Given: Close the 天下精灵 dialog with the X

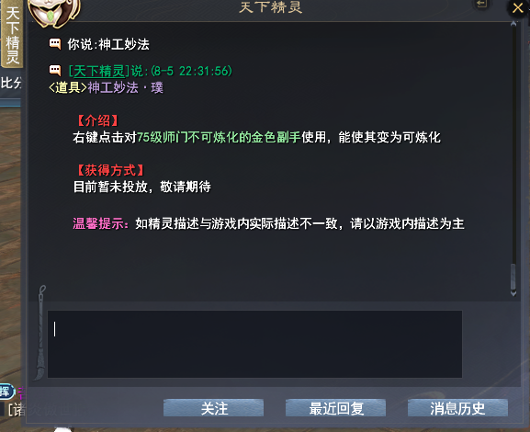Looking at the screenshot, I should (517, 7).
